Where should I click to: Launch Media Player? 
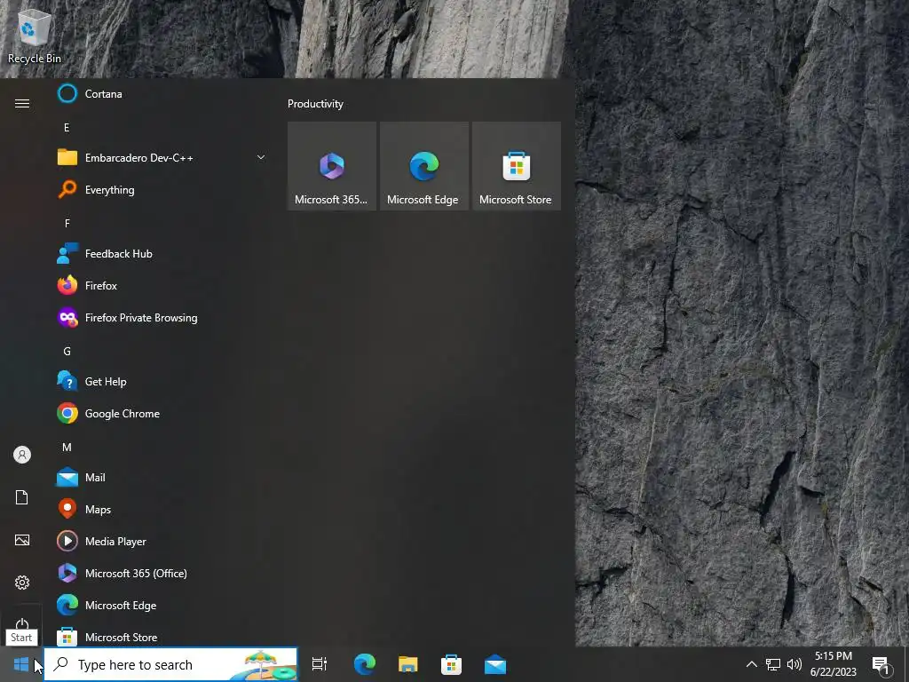[x=162, y=541]
